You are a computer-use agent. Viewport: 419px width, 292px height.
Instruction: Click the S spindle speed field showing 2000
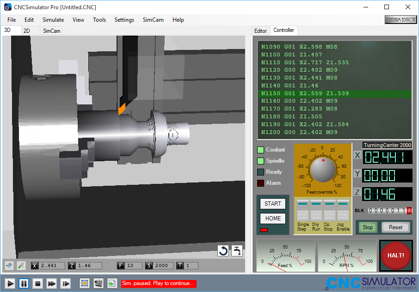pos(163,266)
